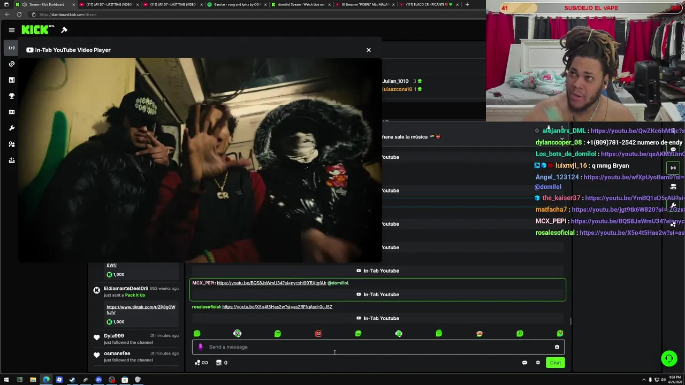
Task: Open a new browser tab
Action: (x=467, y=4)
